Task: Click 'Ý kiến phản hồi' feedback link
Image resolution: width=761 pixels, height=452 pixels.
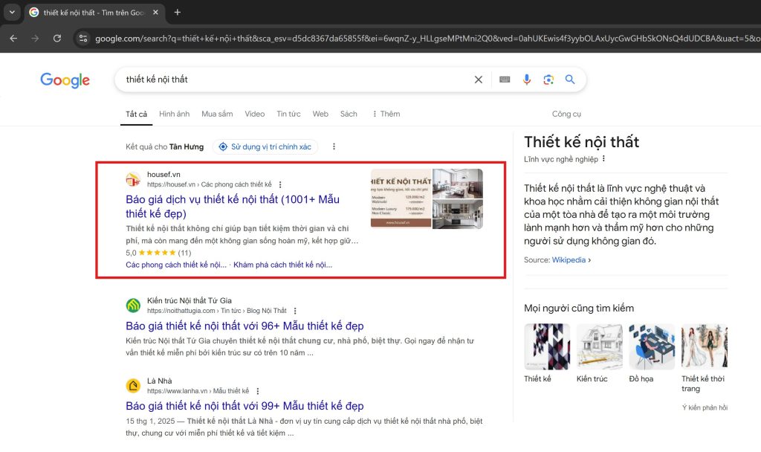Action: click(x=705, y=408)
